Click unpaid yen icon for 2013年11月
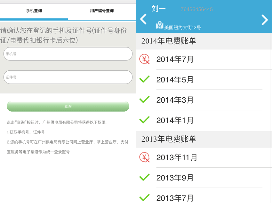Screen dimensions: 272x206 click(x=145, y=157)
